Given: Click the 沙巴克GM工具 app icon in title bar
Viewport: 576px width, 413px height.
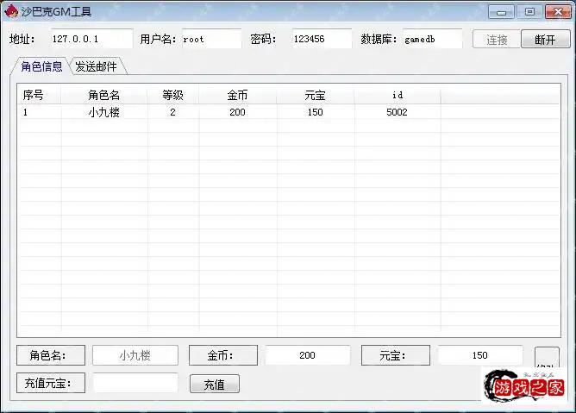Looking at the screenshot, I should coord(11,11).
